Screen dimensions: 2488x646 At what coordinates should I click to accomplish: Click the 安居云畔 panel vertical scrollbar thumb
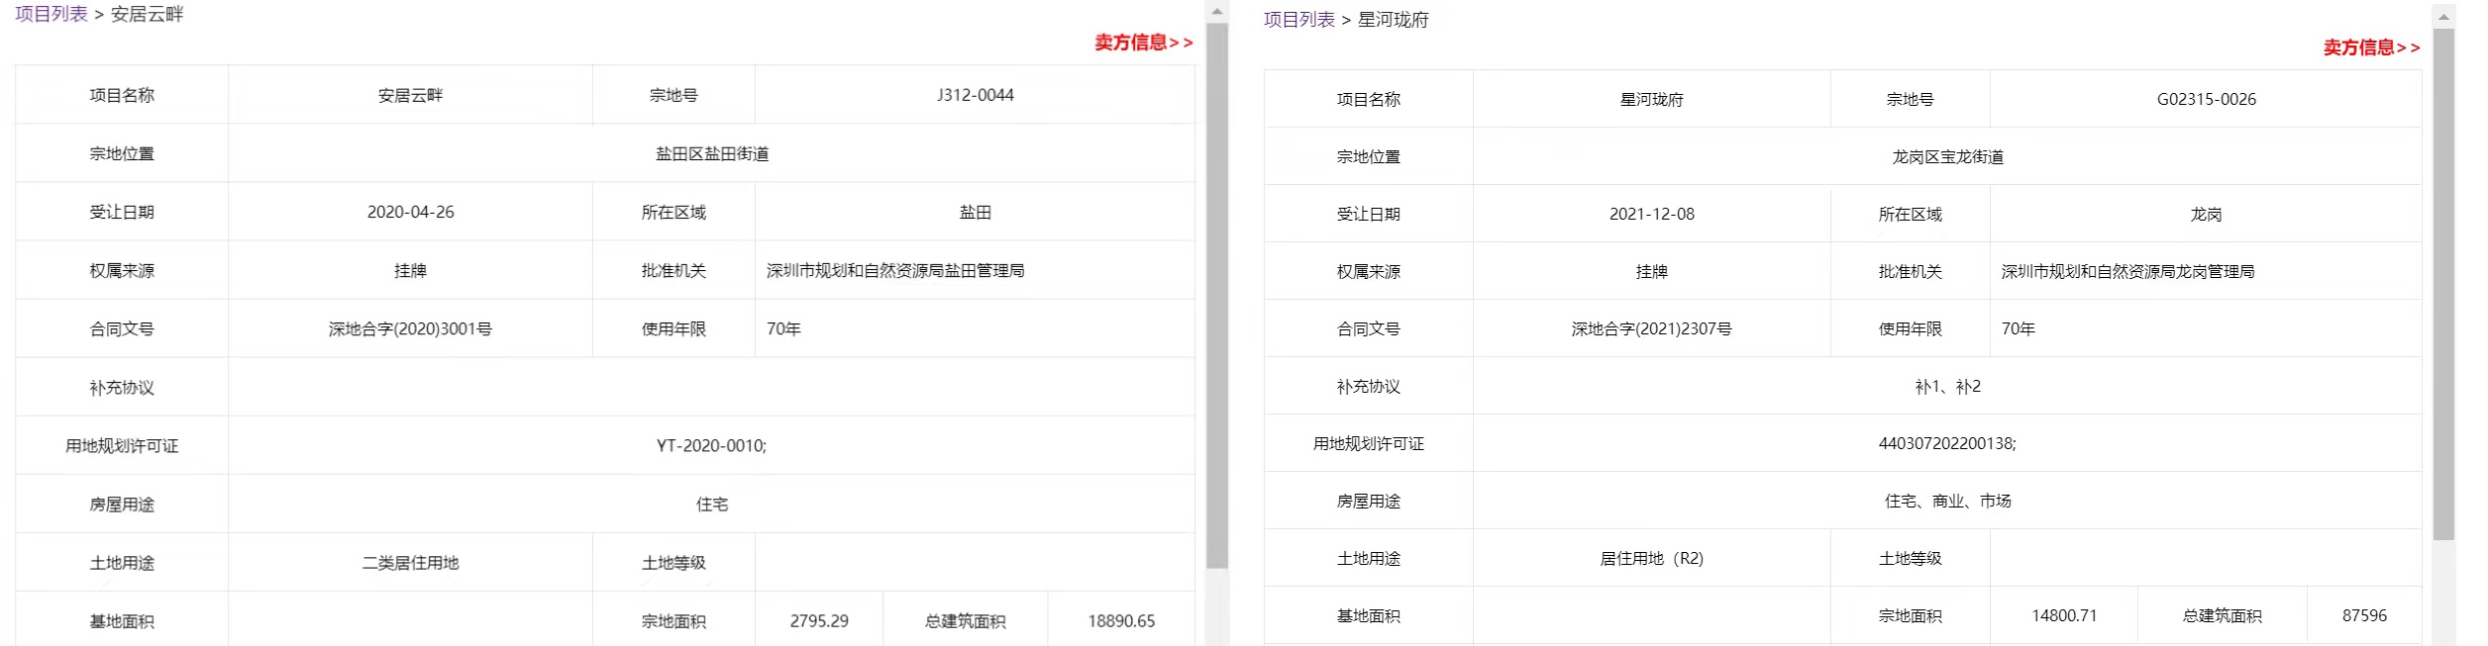(1217, 295)
